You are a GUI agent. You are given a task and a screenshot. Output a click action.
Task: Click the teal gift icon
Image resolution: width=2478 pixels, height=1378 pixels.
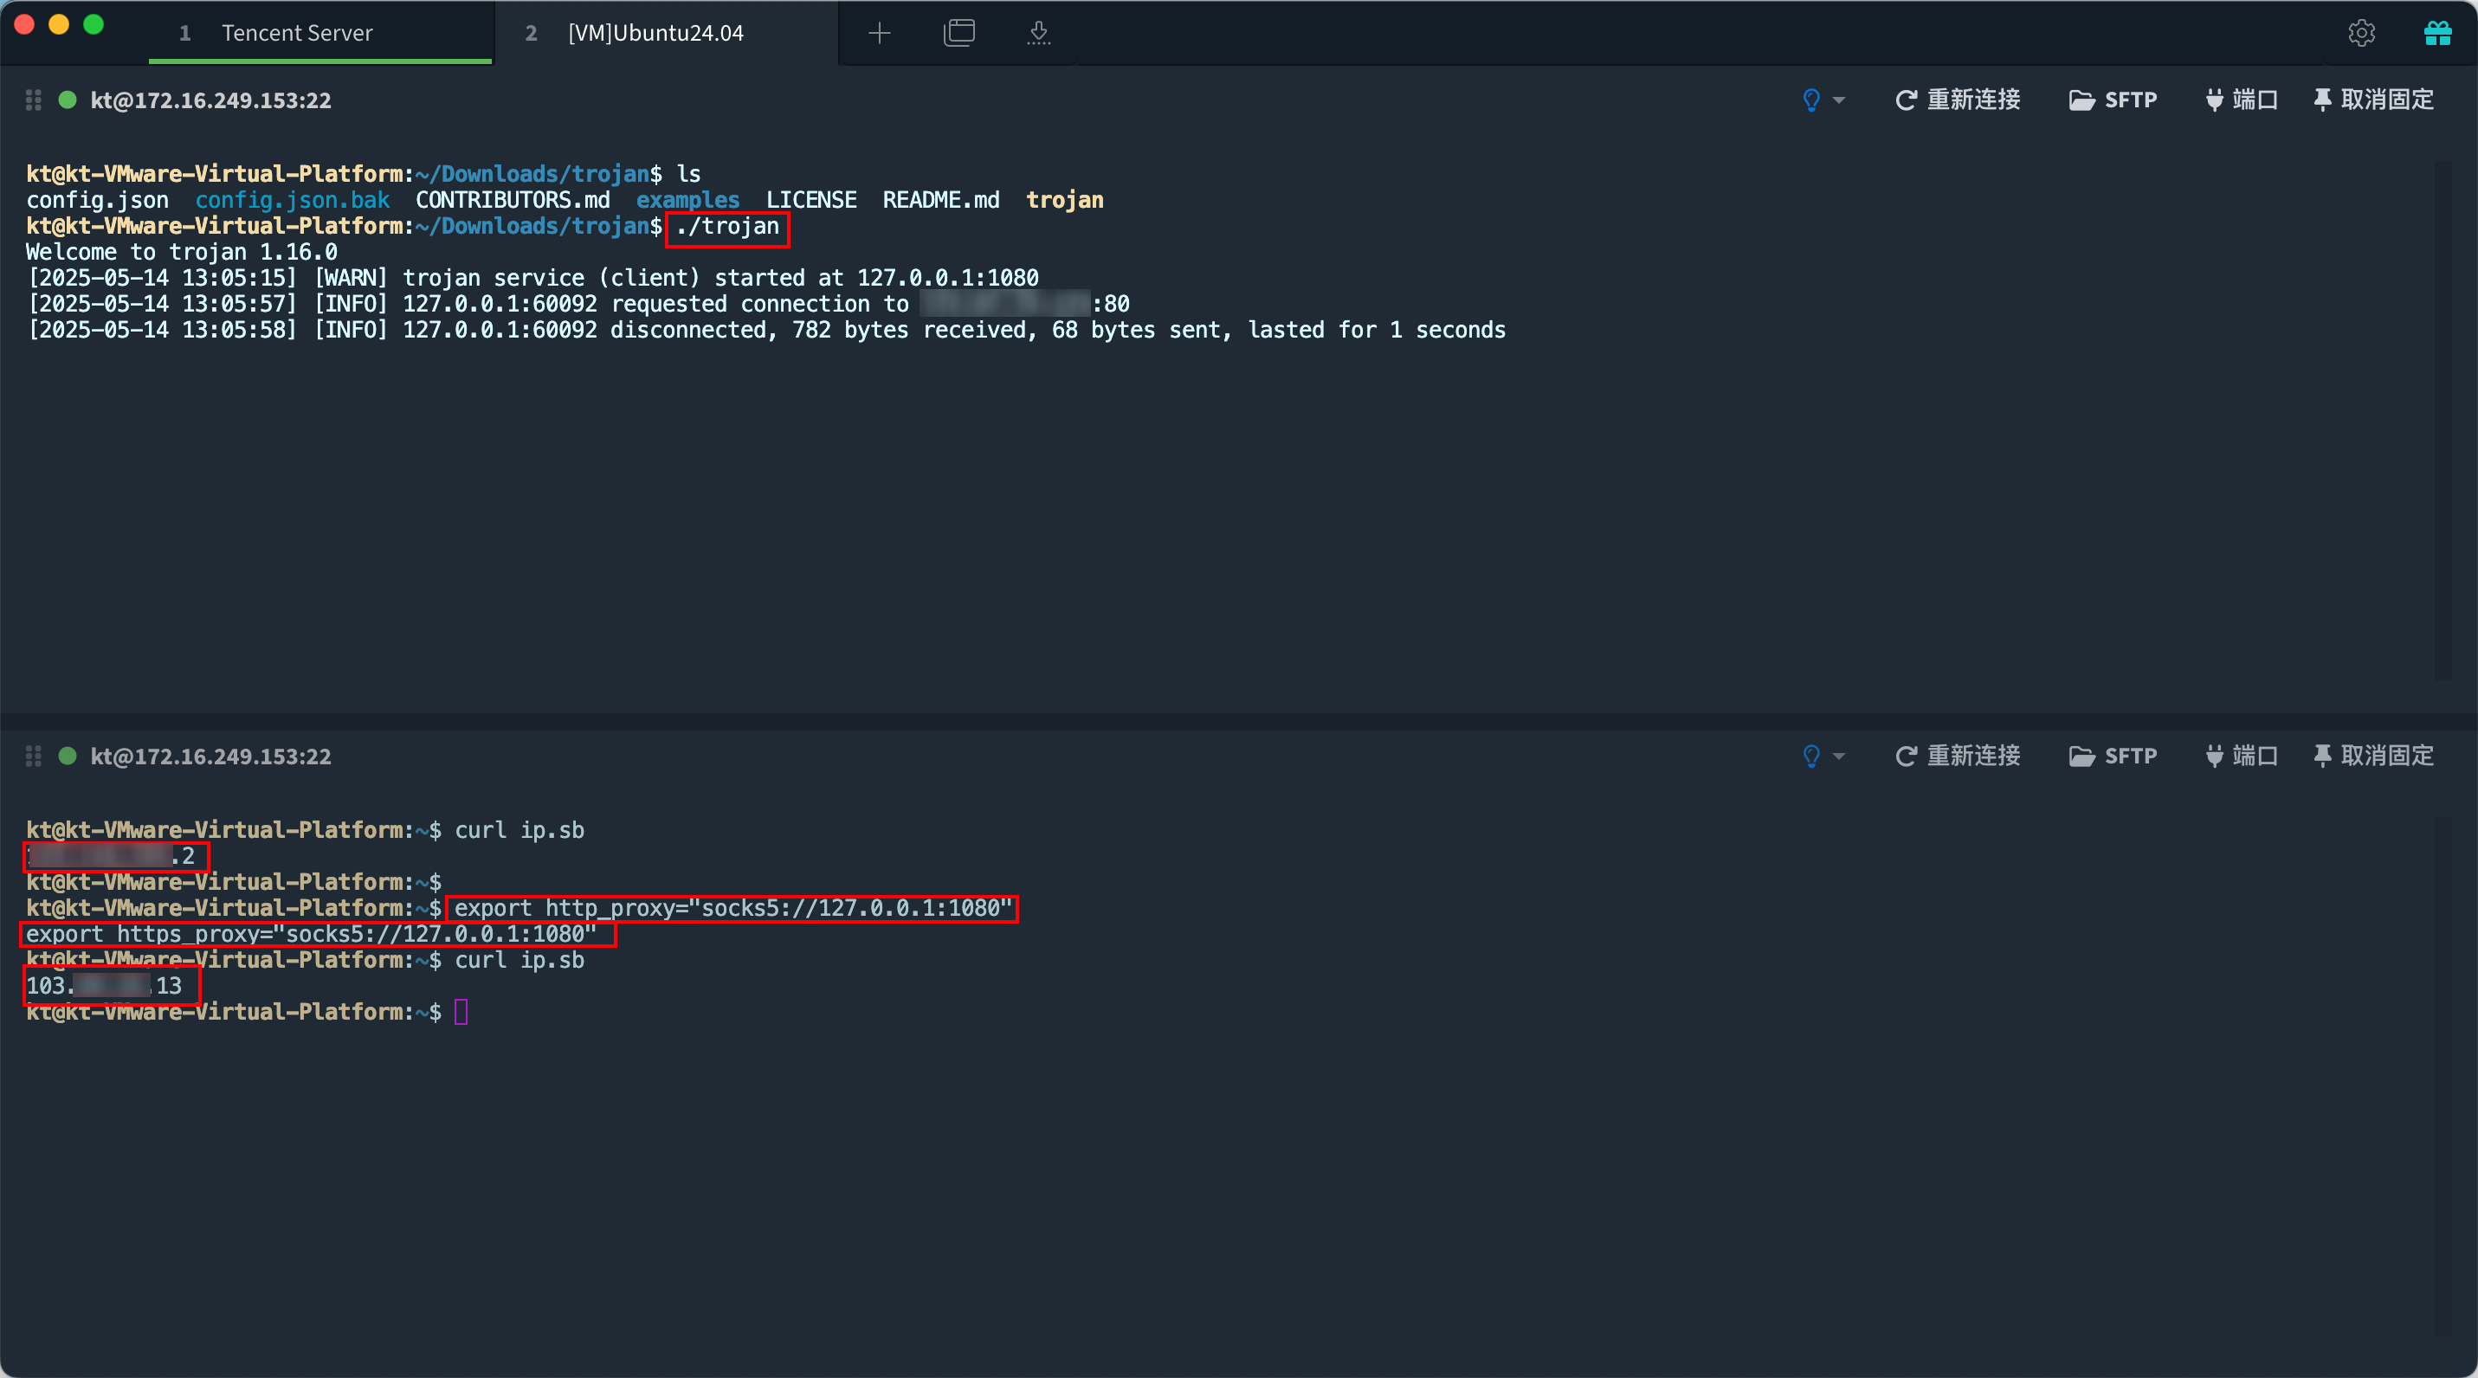2437,34
